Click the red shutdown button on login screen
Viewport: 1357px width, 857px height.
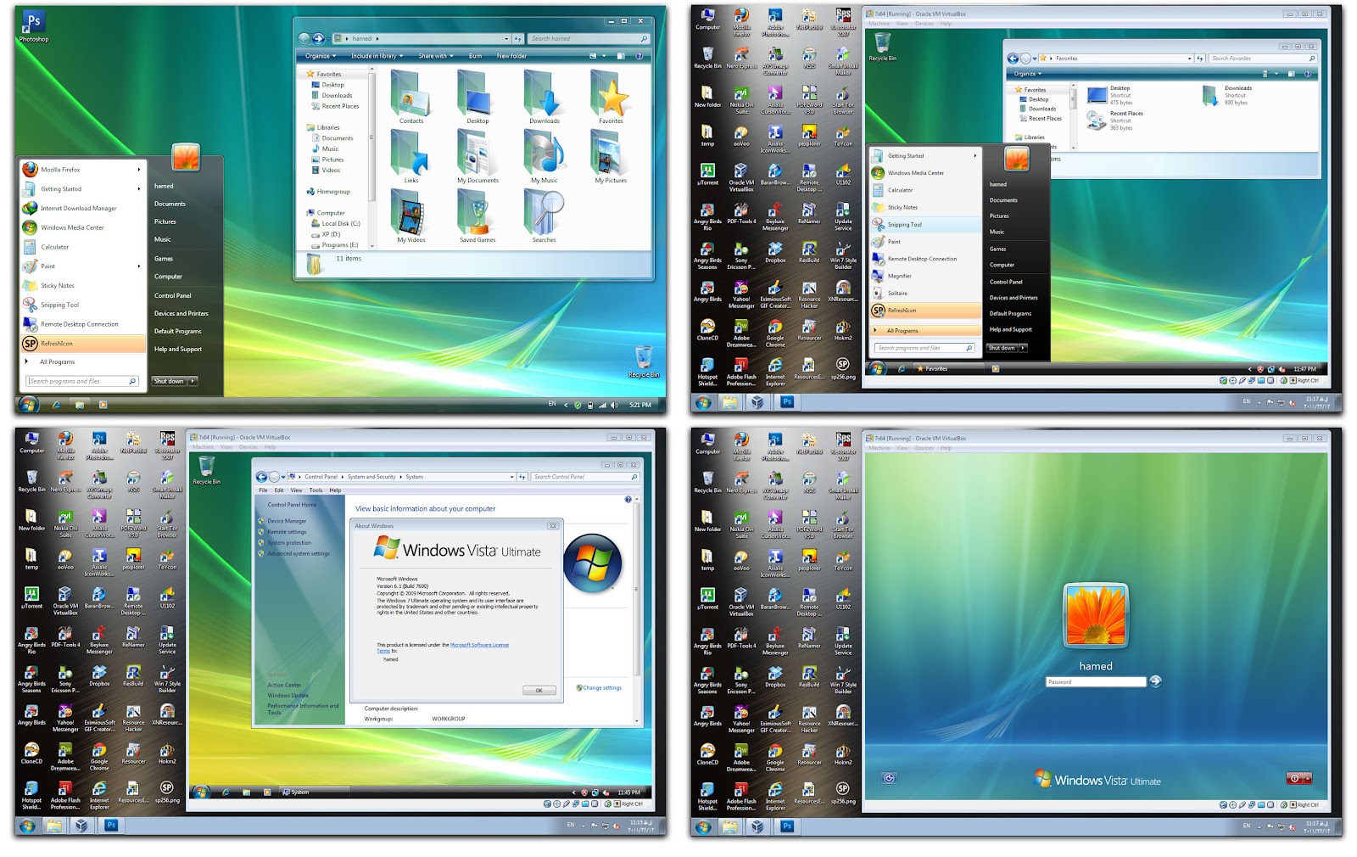point(1294,778)
